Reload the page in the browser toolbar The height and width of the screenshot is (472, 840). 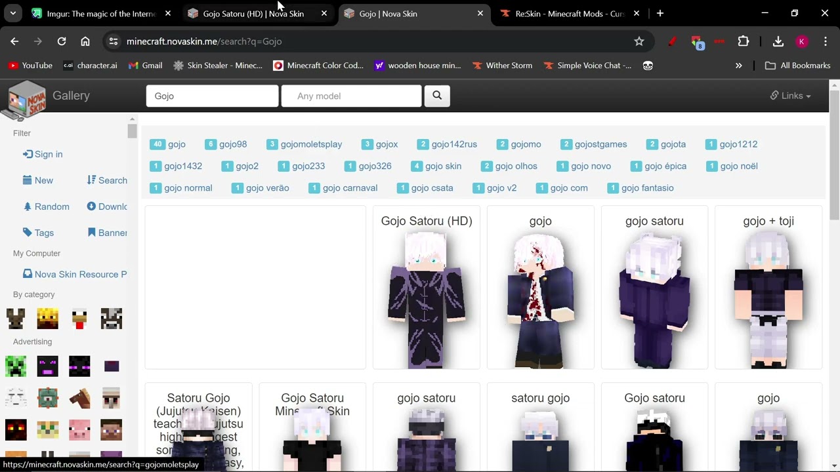pyautogui.click(x=62, y=41)
